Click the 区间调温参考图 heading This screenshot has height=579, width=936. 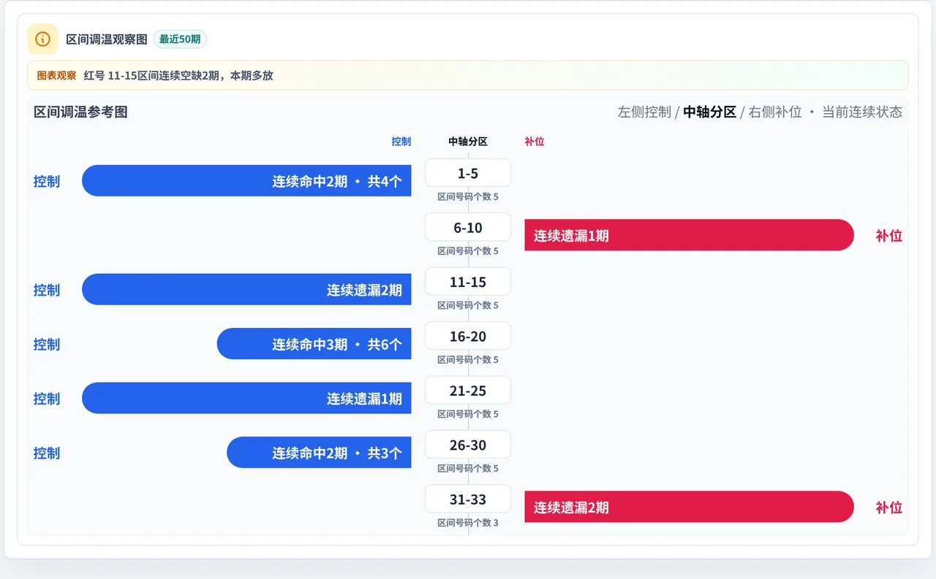pyautogui.click(x=80, y=112)
